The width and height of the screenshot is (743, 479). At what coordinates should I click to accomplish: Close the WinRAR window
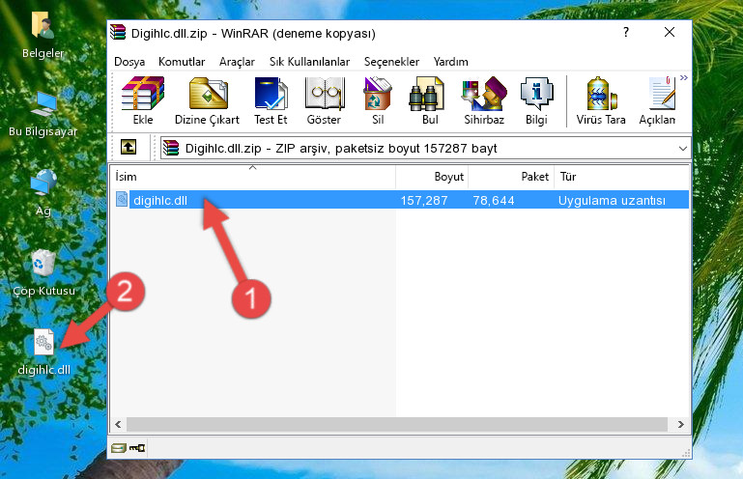pos(669,32)
